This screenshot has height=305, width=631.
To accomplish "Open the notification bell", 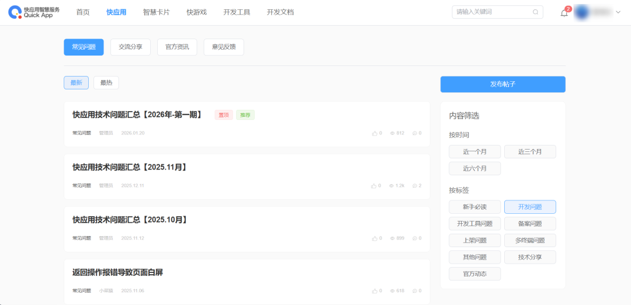I will [x=564, y=13].
